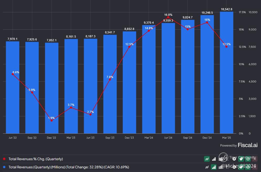Click the 3.7% growth data point
The width and height of the screenshot is (261, 172).
click(x=71, y=108)
